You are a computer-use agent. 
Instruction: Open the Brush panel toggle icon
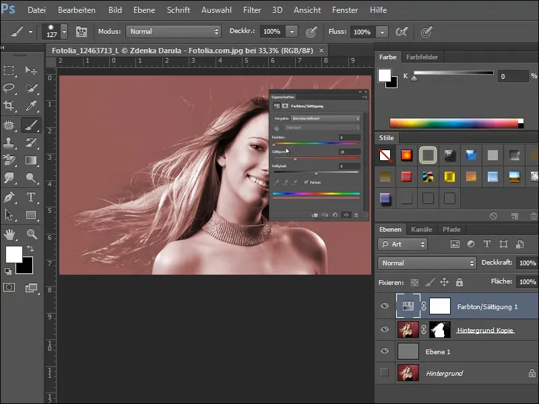pos(82,32)
